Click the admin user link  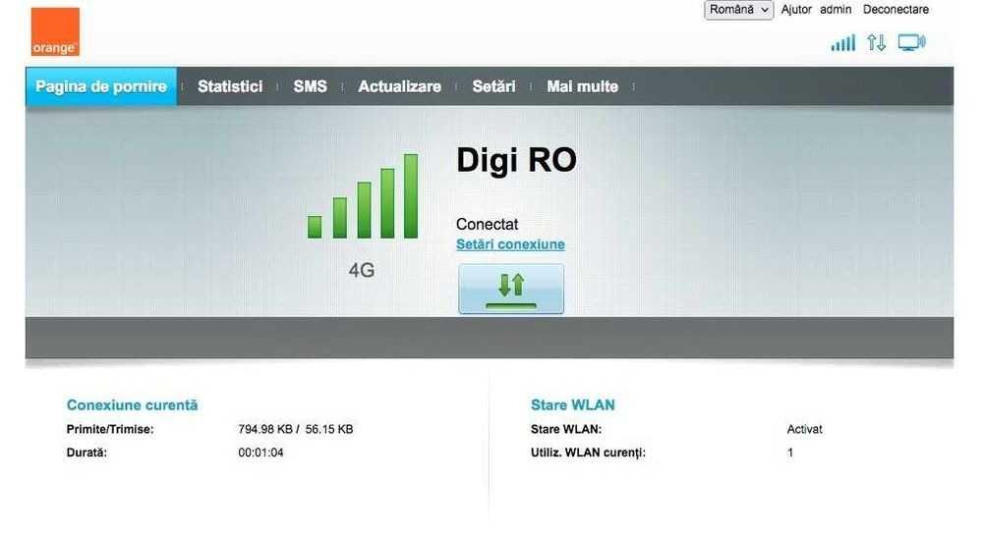point(836,10)
